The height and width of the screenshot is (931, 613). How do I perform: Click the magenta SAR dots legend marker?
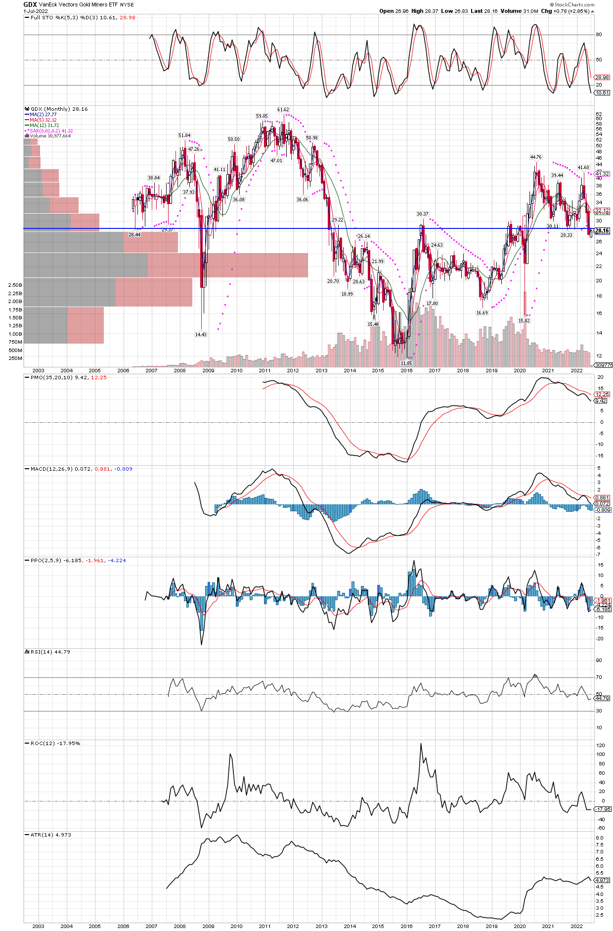(x=27, y=131)
